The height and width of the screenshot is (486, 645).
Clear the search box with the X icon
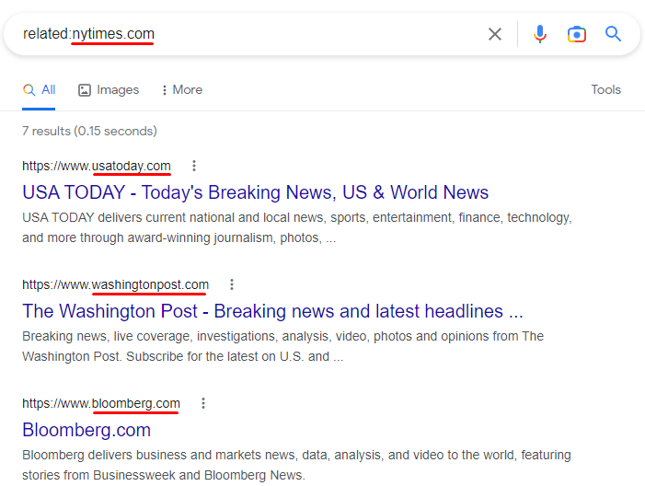click(495, 34)
